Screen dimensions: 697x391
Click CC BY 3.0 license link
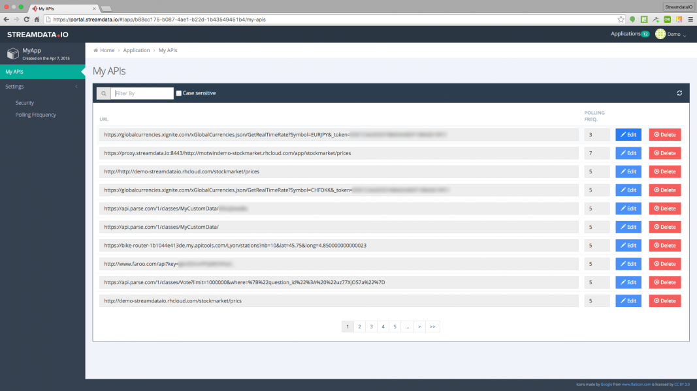682,384
